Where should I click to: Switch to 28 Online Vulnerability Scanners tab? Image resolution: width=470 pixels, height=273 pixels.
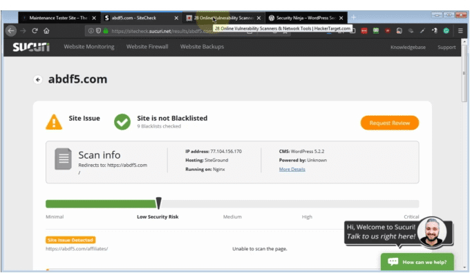(x=223, y=18)
